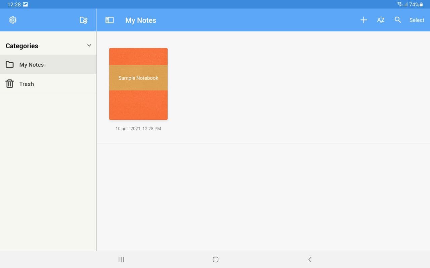This screenshot has width=430, height=268.
Task: Tap the Categories header text
Action: click(x=22, y=46)
